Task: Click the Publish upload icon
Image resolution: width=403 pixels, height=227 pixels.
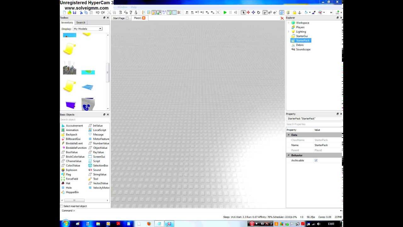Action: click(338, 13)
